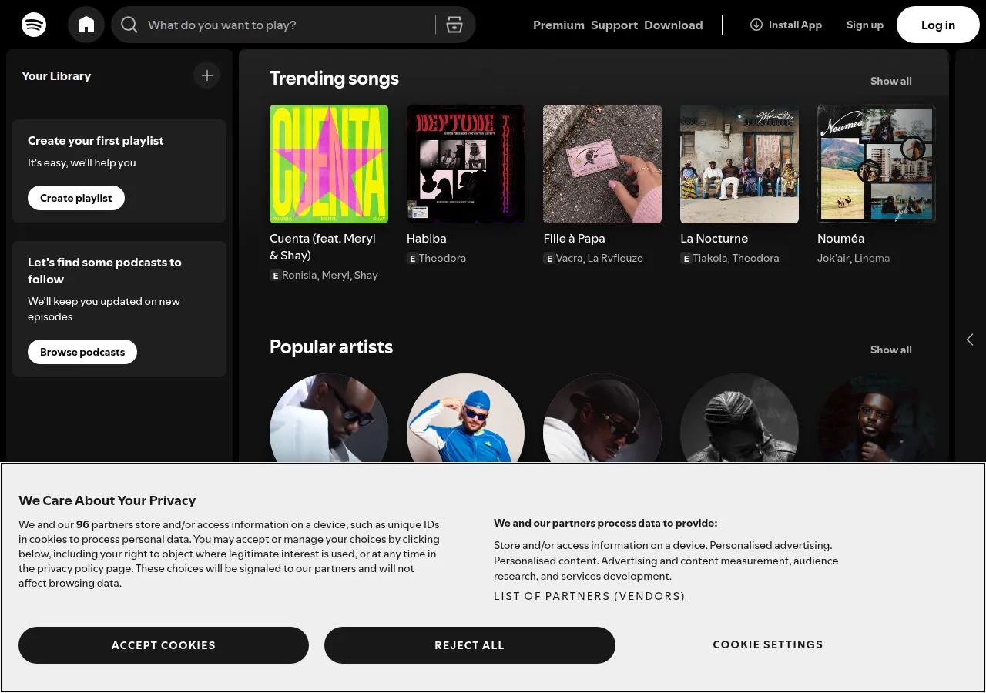The width and height of the screenshot is (986, 693).
Task: Click ACCEPT COOKIES button
Action: point(163,645)
